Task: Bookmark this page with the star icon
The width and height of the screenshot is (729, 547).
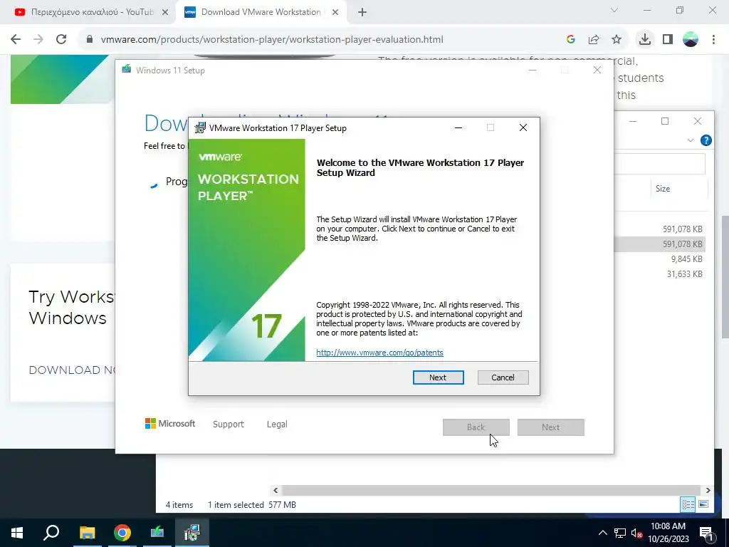Action: (617, 40)
